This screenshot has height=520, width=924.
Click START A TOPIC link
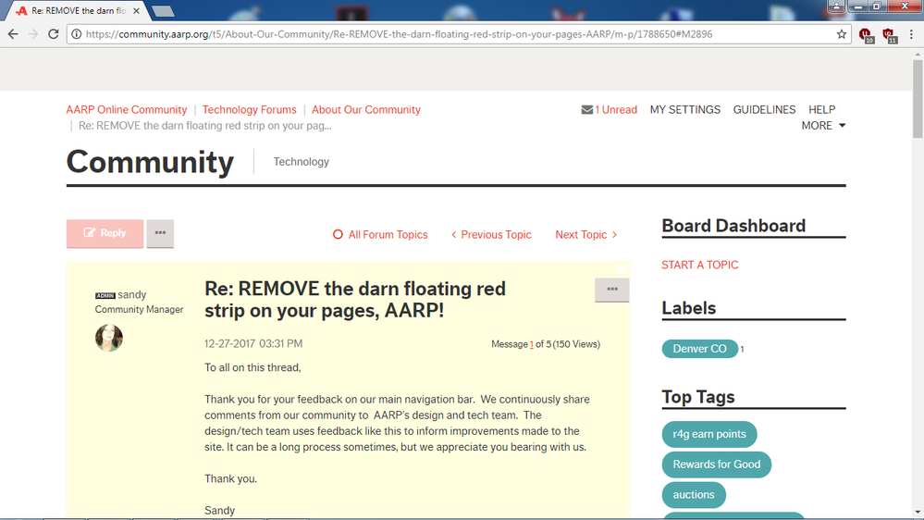[699, 265]
